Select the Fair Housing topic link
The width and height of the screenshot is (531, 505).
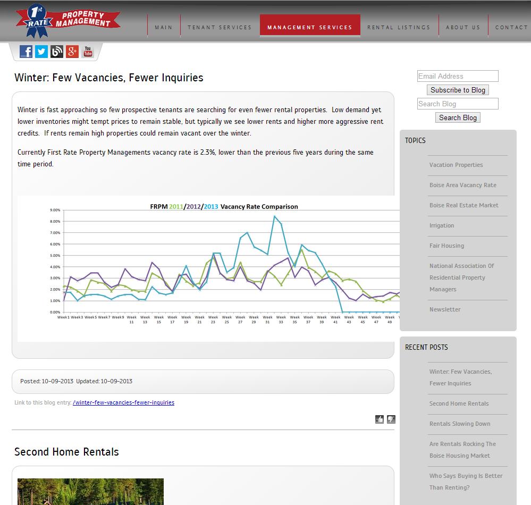point(446,246)
